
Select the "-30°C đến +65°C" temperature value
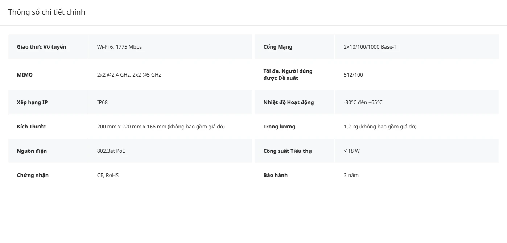click(363, 102)
